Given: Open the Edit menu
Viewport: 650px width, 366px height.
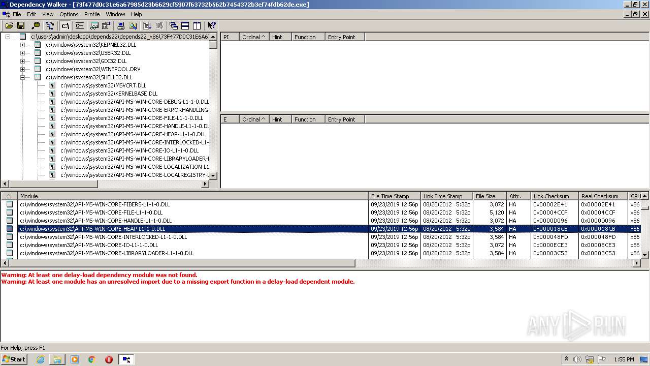Looking at the screenshot, I should tap(31, 14).
